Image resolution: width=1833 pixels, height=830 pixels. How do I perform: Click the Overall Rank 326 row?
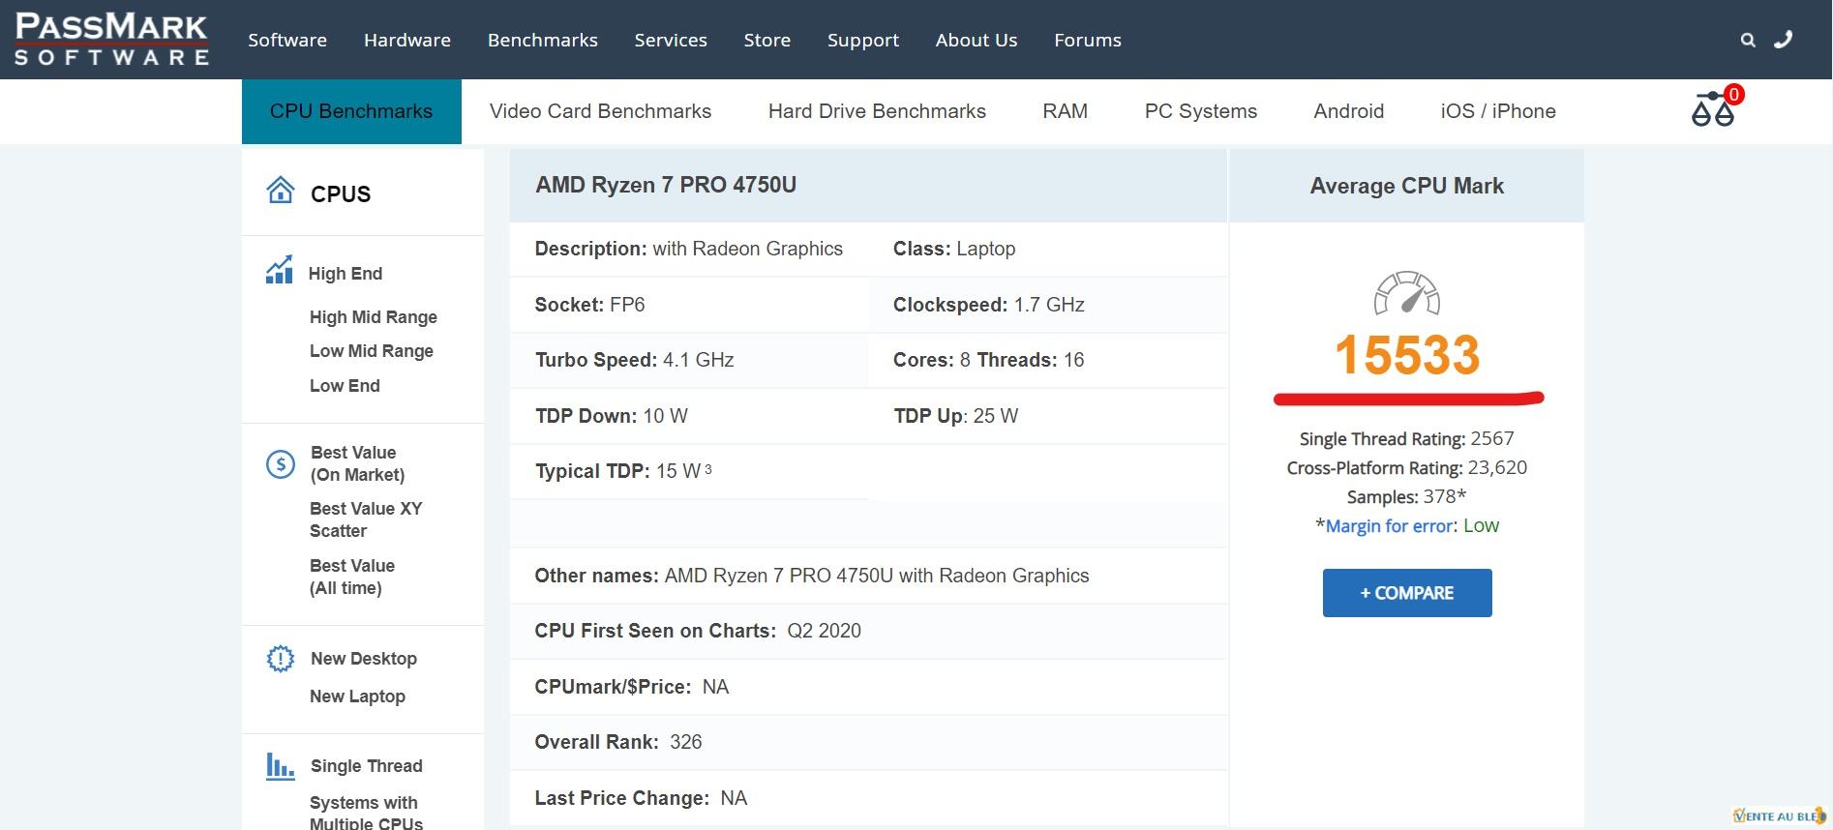[x=868, y=743]
